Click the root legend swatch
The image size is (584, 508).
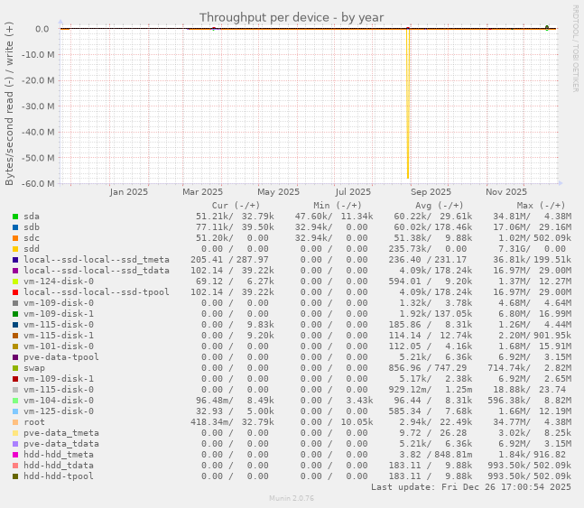click(x=15, y=422)
